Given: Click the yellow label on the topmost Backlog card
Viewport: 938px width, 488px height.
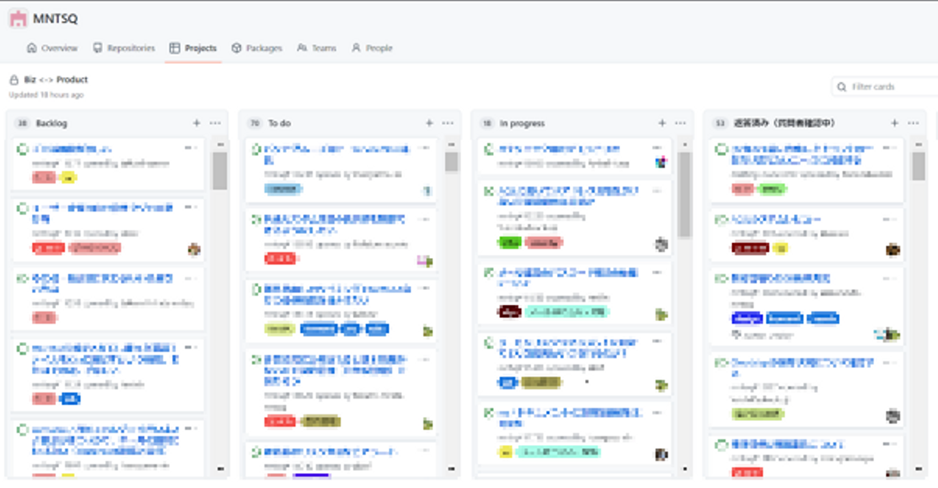Looking at the screenshot, I should pyautogui.click(x=68, y=177).
